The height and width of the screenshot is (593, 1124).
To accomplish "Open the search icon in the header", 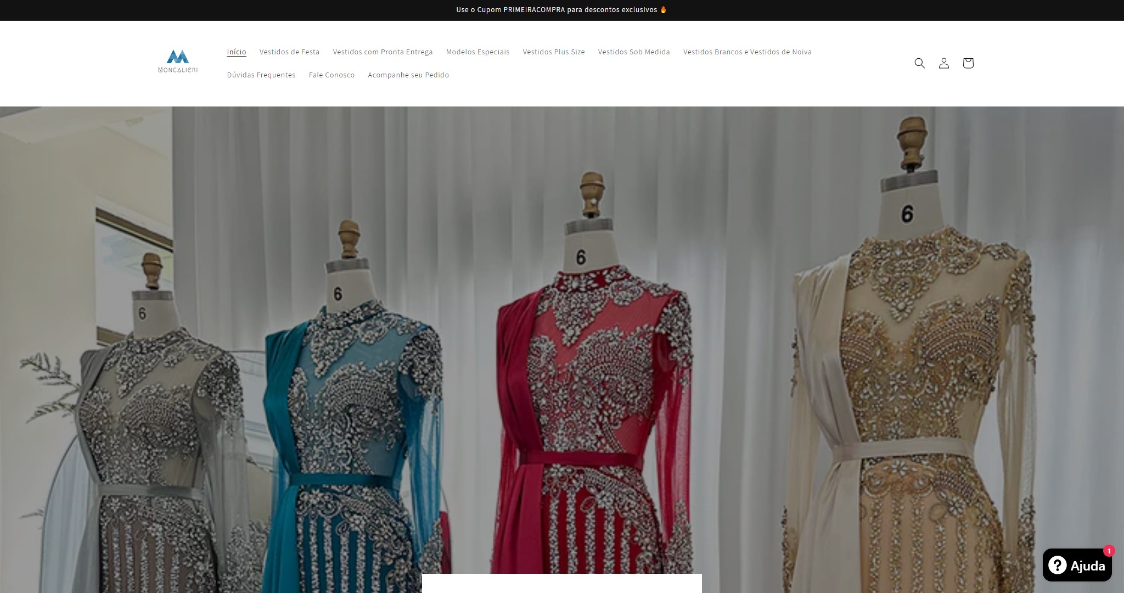I will tap(919, 63).
